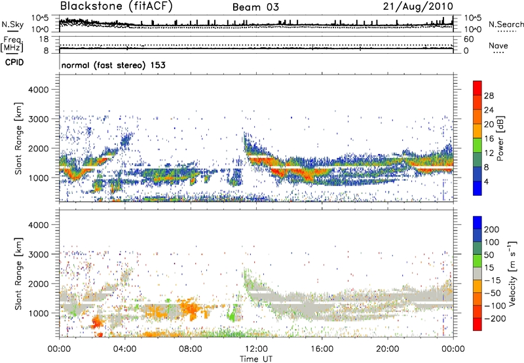Click the "-50" label on velocity colorbar
This screenshot has width=524, height=363.
(493, 293)
